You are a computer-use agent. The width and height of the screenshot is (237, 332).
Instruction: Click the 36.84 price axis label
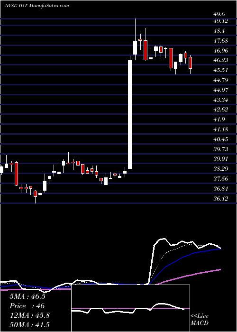point(221,188)
